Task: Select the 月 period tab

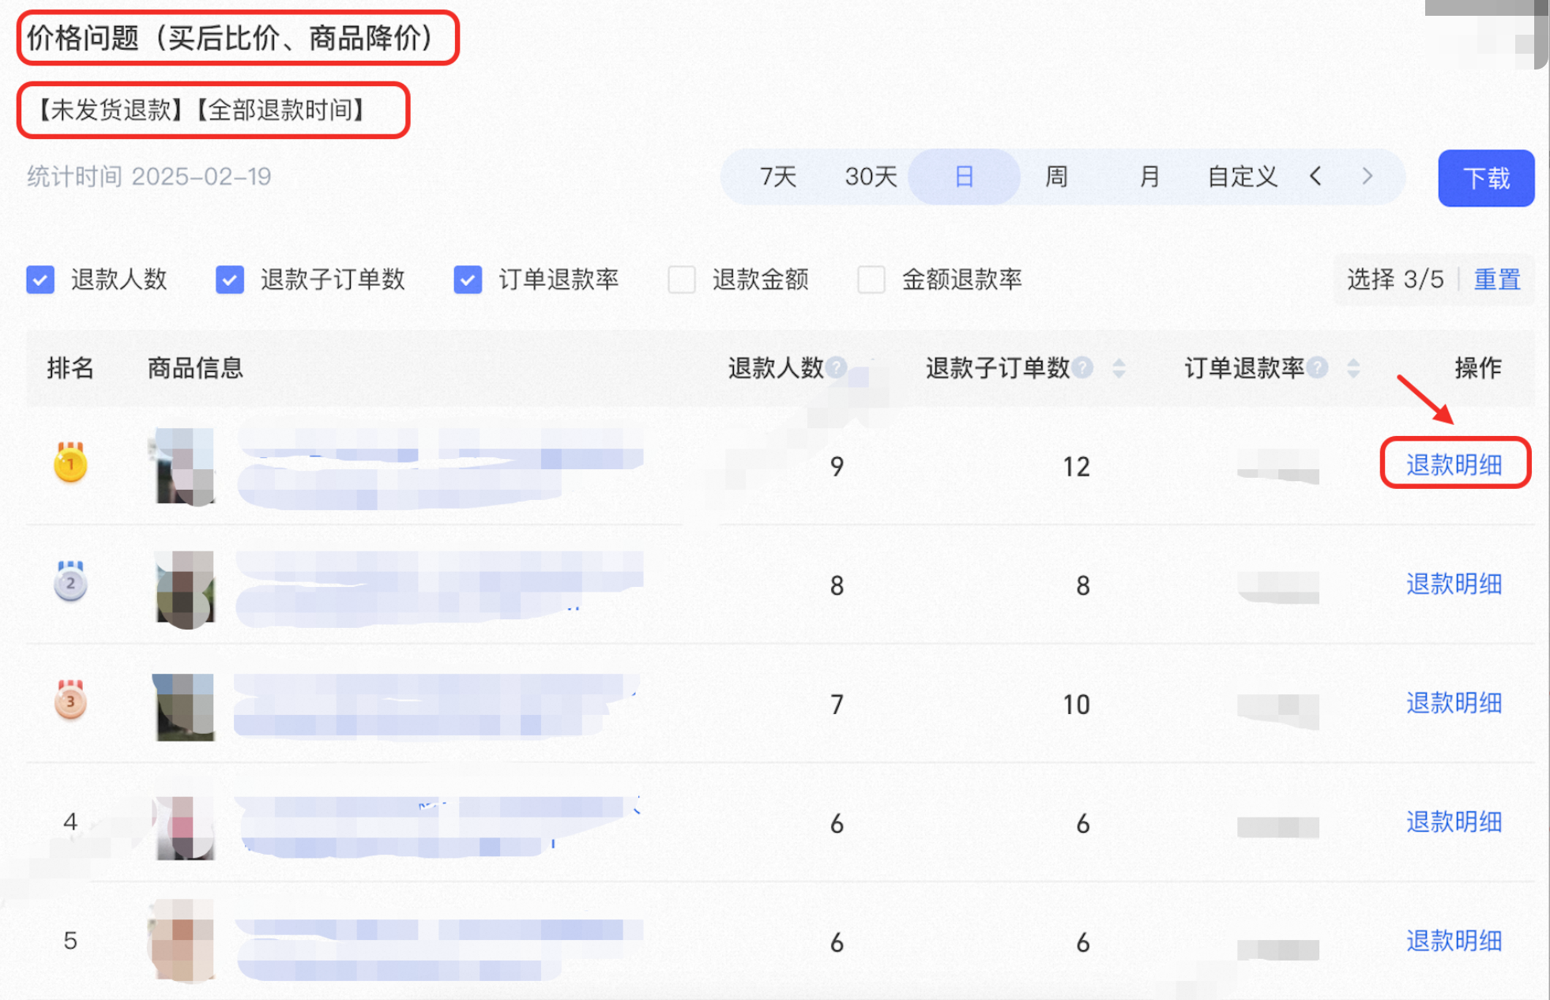Action: (1149, 177)
